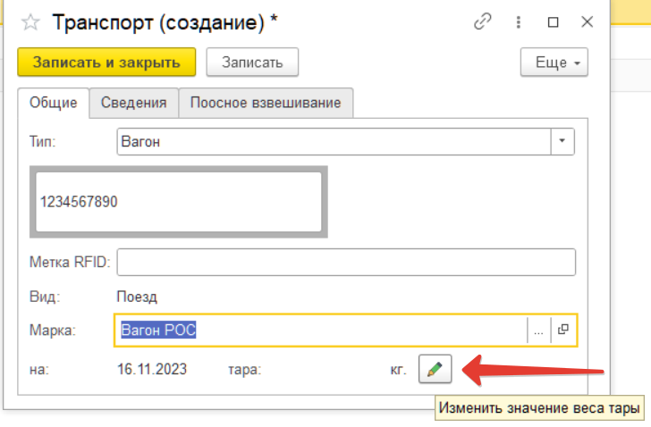Open the Марка record with open icon
This screenshot has height=427, width=651.
[x=563, y=330]
